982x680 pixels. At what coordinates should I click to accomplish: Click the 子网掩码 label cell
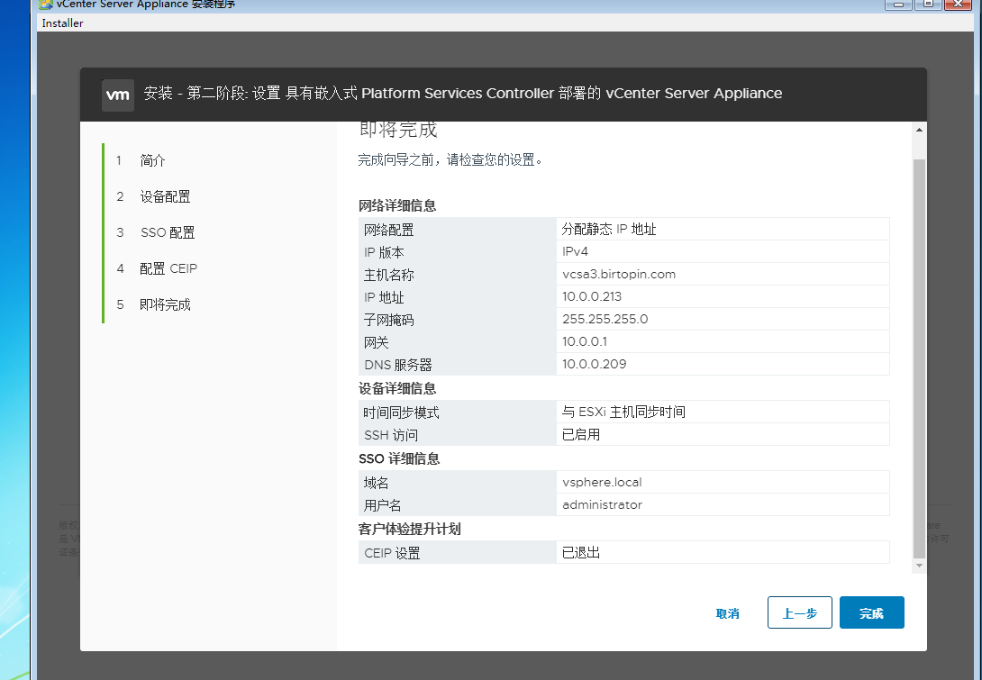point(457,320)
